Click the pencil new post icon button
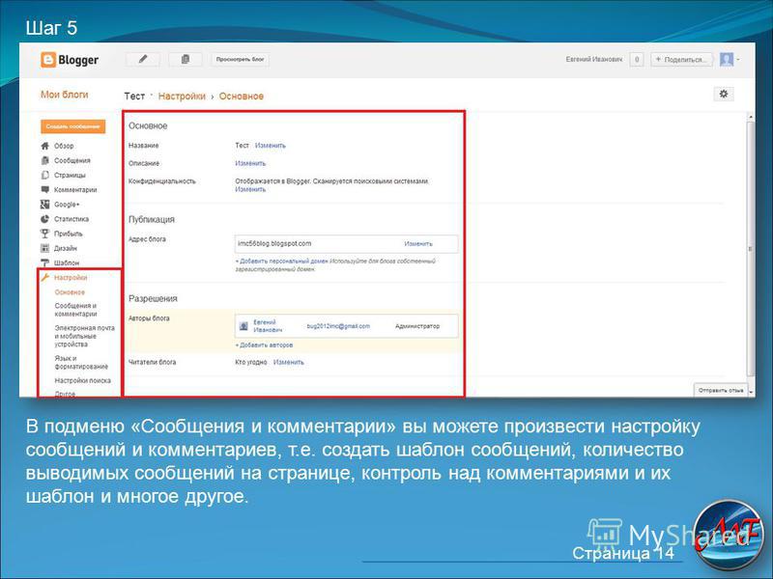The image size is (773, 579). point(143,59)
